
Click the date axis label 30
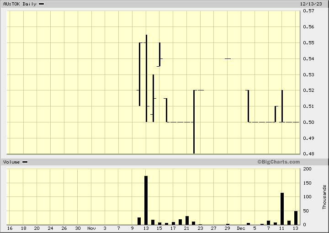[78, 228]
